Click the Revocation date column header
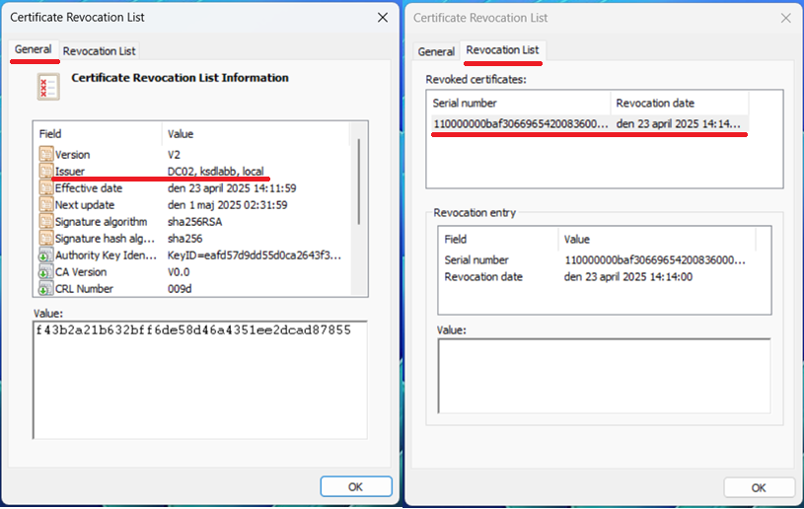The image size is (804, 509). (680, 103)
